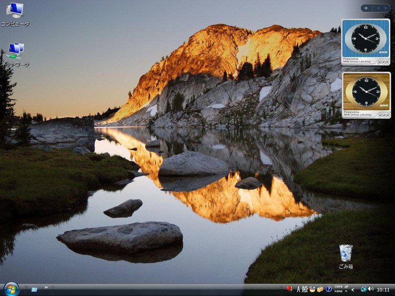Click the red security alert tray icon
The width and height of the screenshot is (395, 296).
289,289
